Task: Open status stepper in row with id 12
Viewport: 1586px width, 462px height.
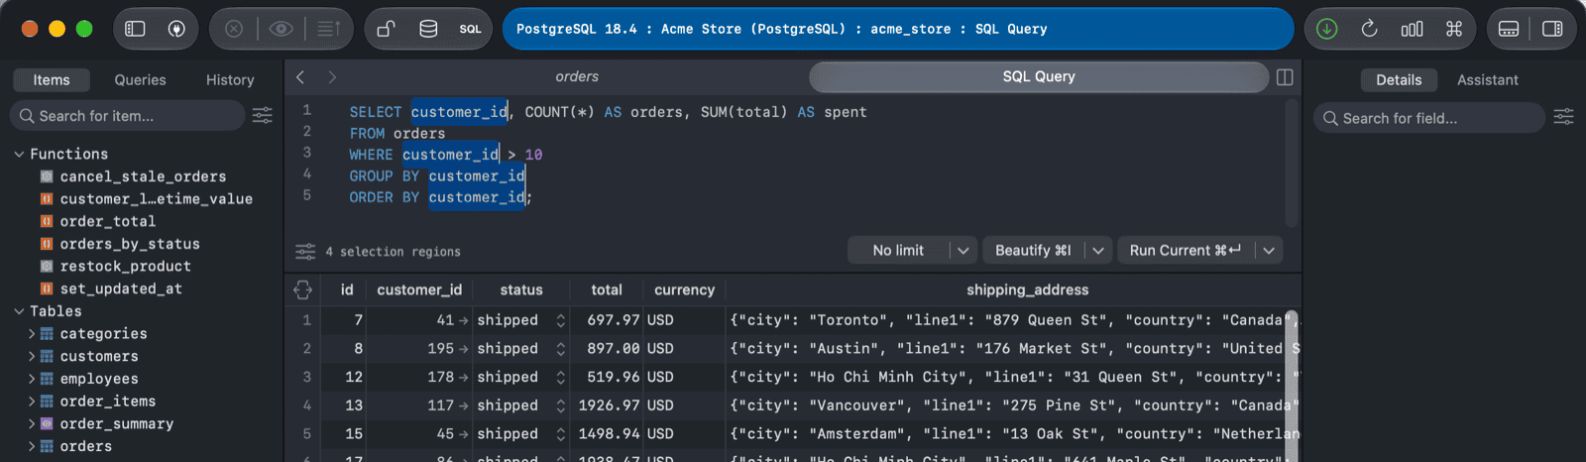Action: [561, 377]
